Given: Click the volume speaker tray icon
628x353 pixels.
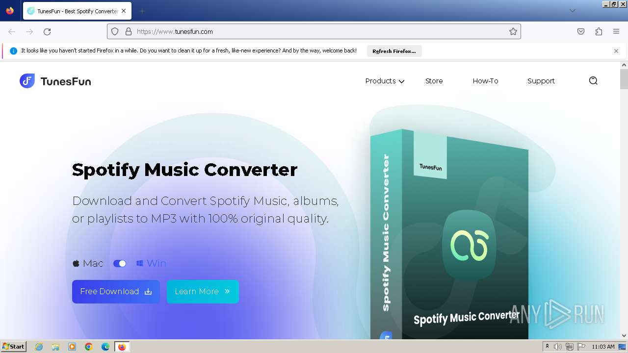Looking at the screenshot, I should coord(558,347).
